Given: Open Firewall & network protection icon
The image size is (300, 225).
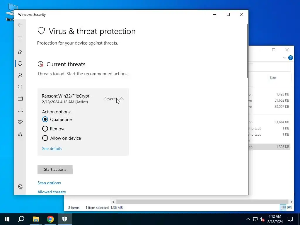Looking at the screenshot, I should click(20, 87).
